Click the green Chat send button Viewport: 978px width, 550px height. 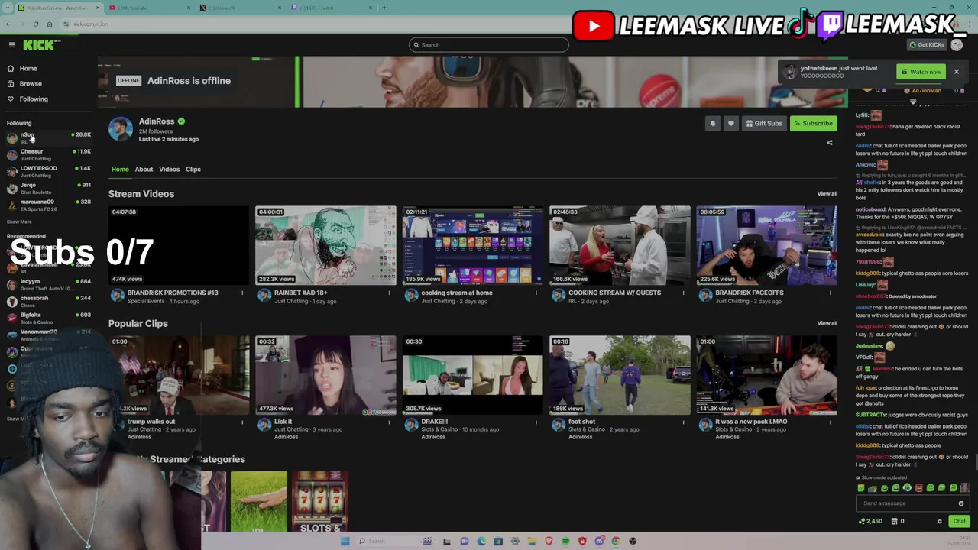959,521
